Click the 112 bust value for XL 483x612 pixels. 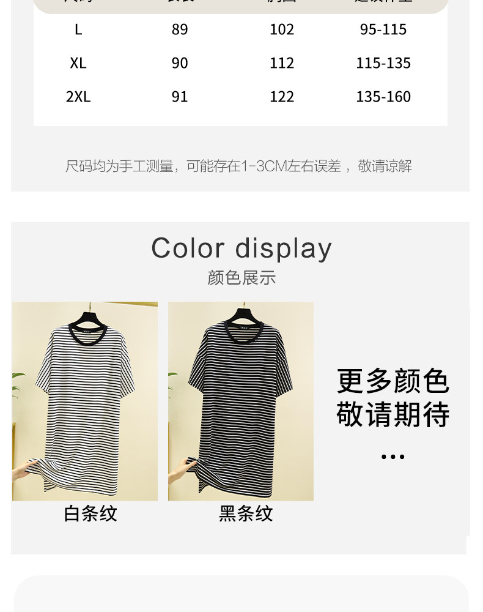282,63
